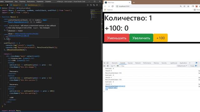Bookmark this page with the star icon
200x112 pixels.
[188, 6]
